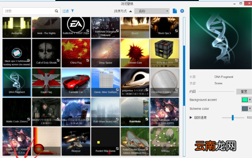Select Black ops 3 Safehouse loading screen
The height and width of the screenshot is (158, 252).
tap(17, 53)
